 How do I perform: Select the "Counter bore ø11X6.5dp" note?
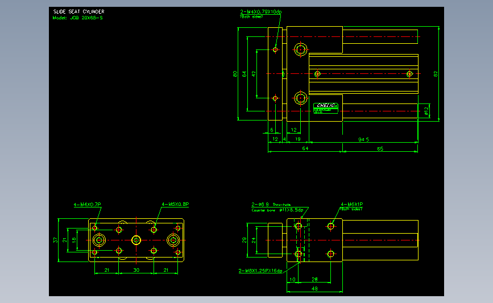277,210
